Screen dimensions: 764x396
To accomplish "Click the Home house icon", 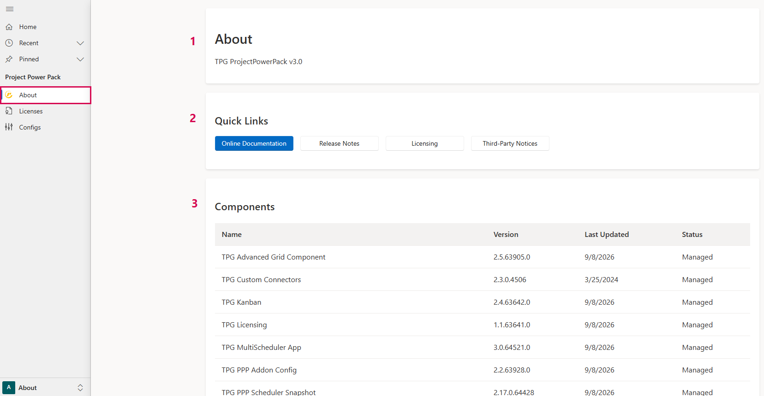I will (9, 27).
